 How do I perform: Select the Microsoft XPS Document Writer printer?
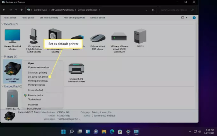[x=76, y=73]
